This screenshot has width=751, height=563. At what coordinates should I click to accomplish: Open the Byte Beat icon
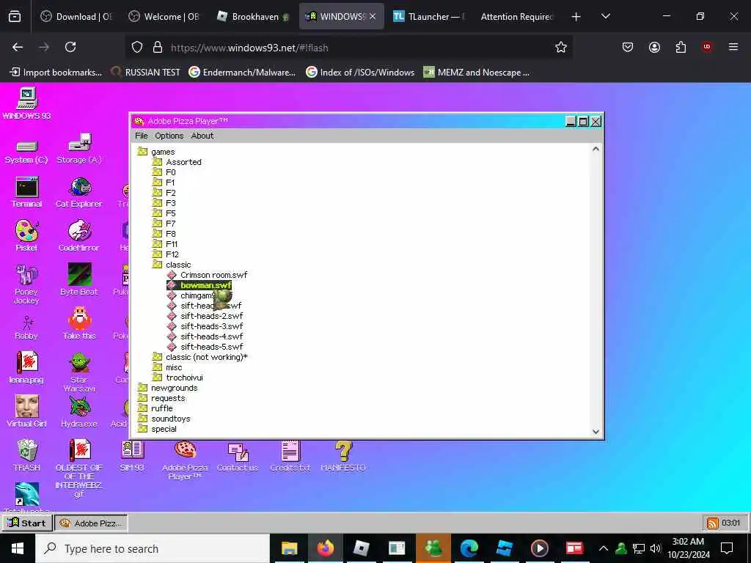(x=79, y=279)
